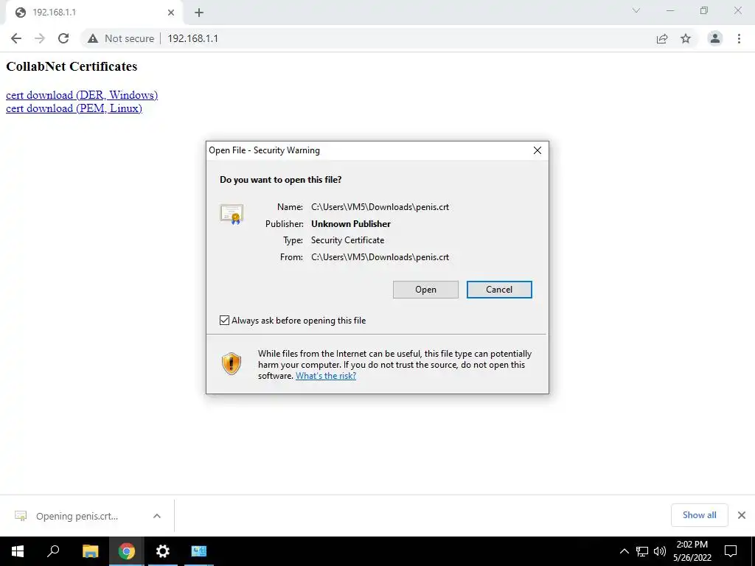Click the network icon in system tray
Image resolution: width=755 pixels, height=566 pixels.
(642, 551)
